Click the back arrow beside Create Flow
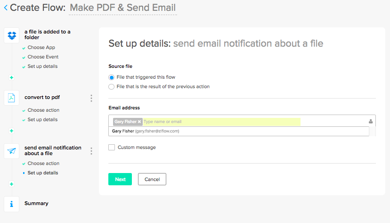 click(x=5, y=8)
